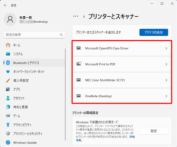The width and height of the screenshot is (177, 147).
Task: Click the user name 秋葉一郎
Action: 25,18
